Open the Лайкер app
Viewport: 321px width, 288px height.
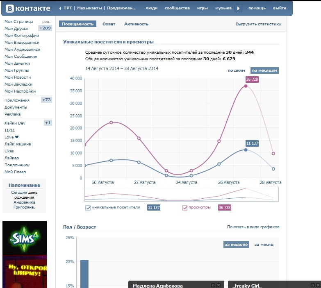(x=11, y=158)
